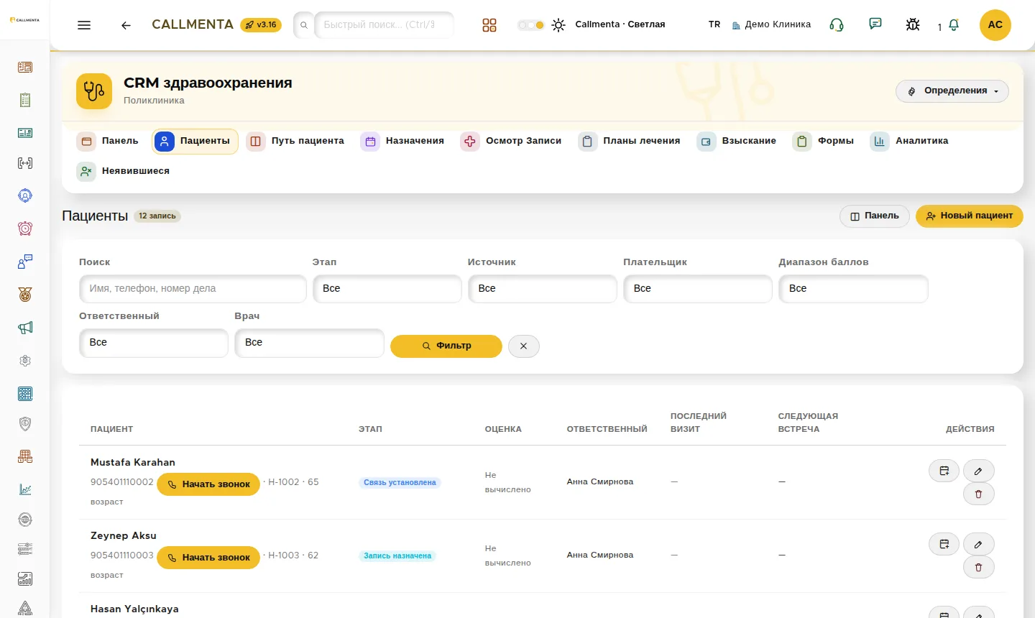Edit patient Zeynep Aksu with the pencil icon
This screenshot has height=618, width=1035.
click(x=978, y=545)
